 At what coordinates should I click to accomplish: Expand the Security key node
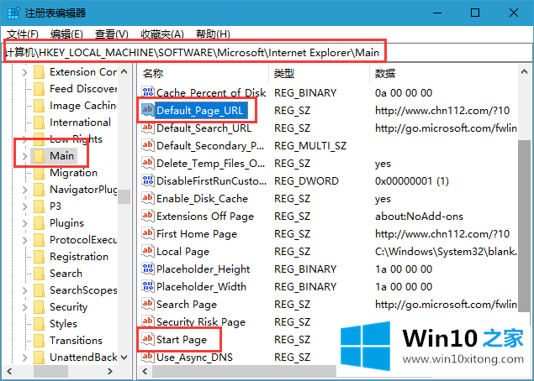click(25, 307)
